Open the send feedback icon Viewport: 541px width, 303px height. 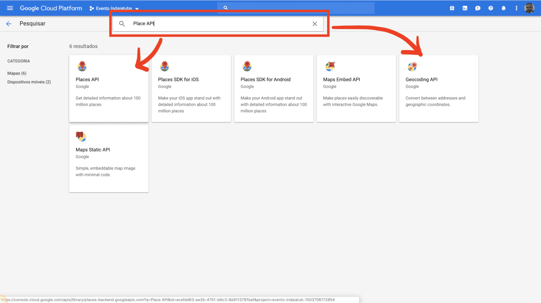pyautogui.click(x=478, y=8)
